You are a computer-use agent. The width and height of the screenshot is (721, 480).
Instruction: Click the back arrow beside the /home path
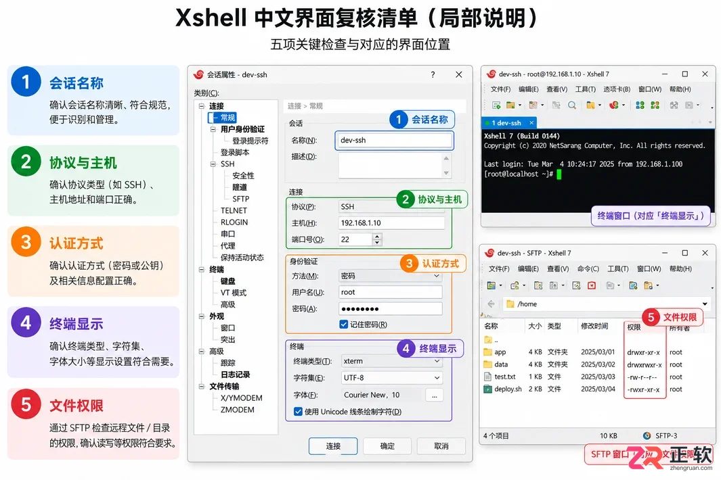[491, 304]
